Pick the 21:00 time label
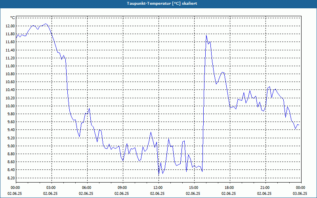Viewport: 317px width, 198px height. pyautogui.click(x=265, y=188)
